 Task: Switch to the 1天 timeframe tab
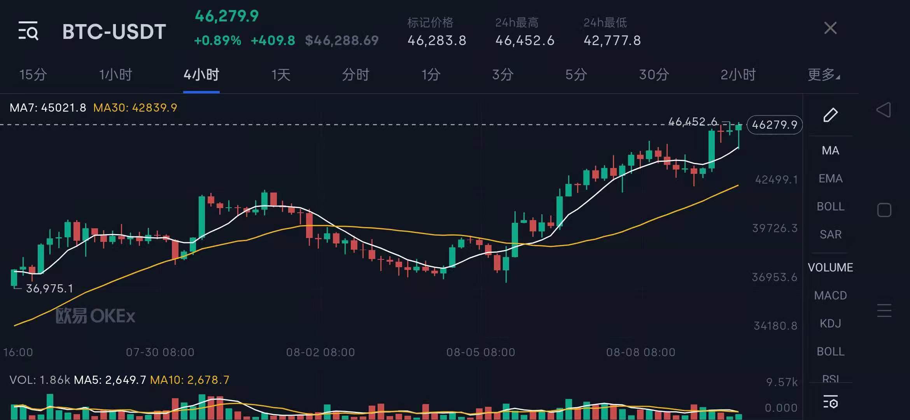[x=281, y=74]
